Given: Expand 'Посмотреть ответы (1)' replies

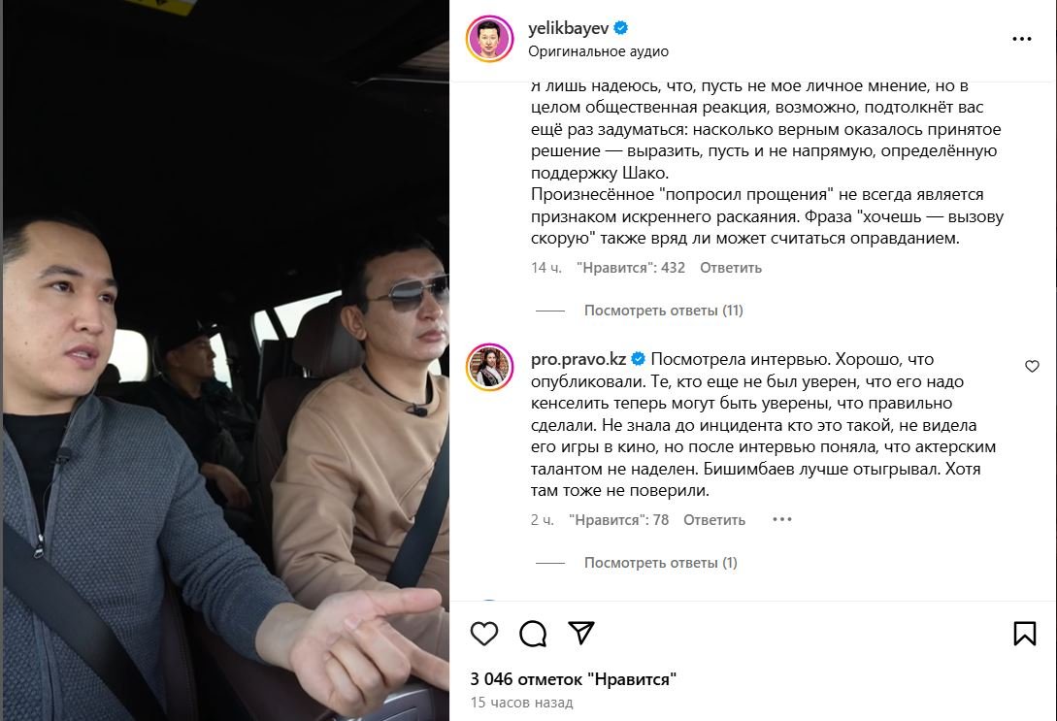Looking at the screenshot, I should point(661,563).
